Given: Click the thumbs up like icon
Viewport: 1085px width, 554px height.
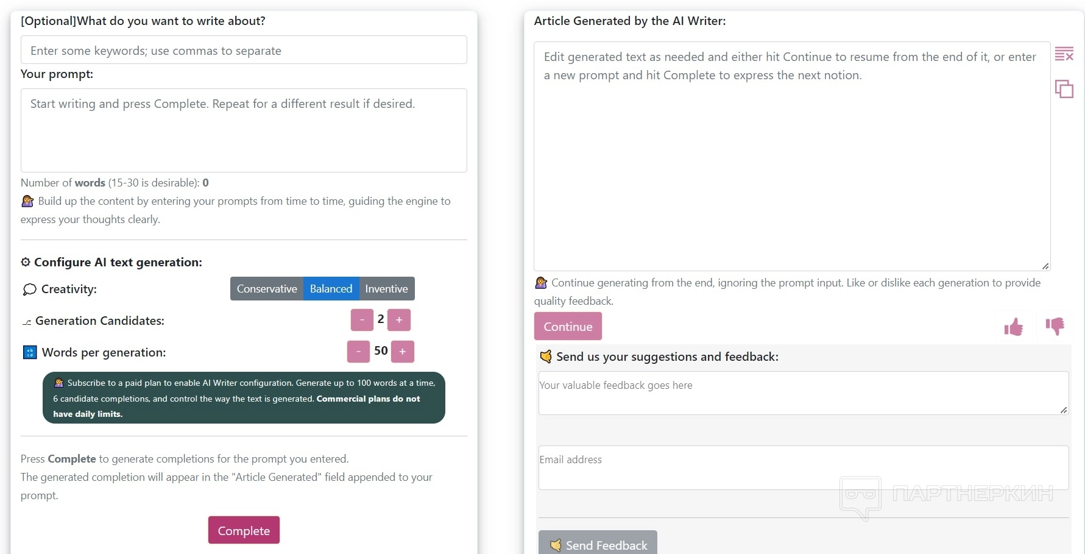Looking at the screenshot, I should pos(1014,327).
